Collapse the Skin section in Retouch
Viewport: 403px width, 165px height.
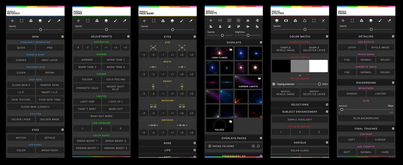click(x=62, y=37)
